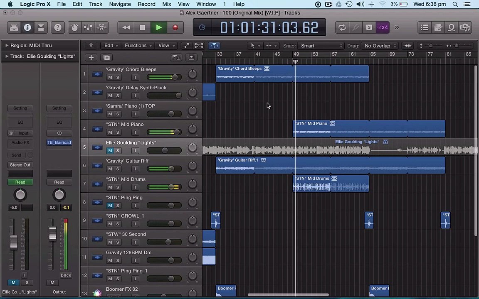Toggle Cycle mode button
The height and width of the screenshot is (299, 479).
(x=342, y=27)
